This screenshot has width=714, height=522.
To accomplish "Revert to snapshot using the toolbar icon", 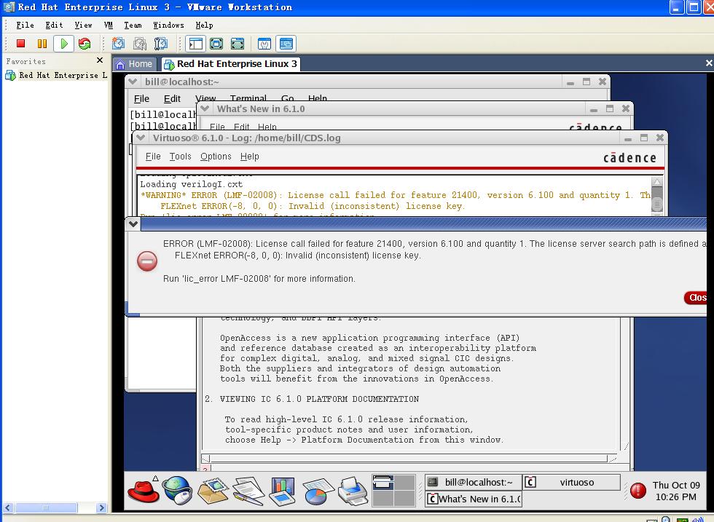I will click(x=140, y=44).
